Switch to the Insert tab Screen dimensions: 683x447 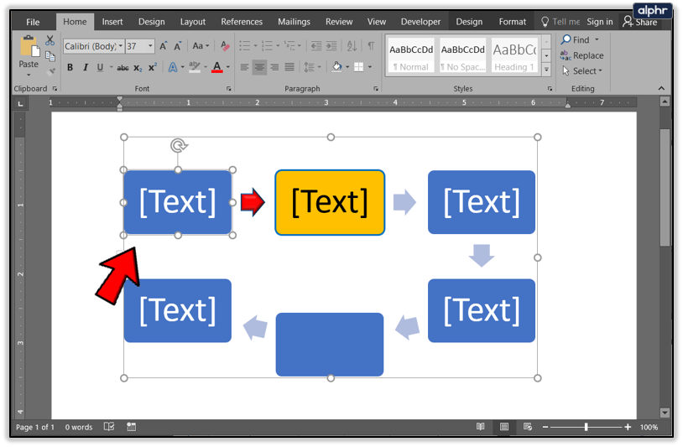(112, 22)
